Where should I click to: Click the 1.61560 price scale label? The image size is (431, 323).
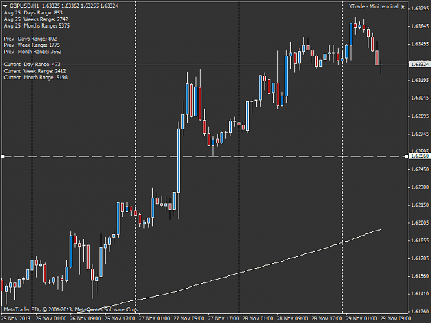(420, 276)
